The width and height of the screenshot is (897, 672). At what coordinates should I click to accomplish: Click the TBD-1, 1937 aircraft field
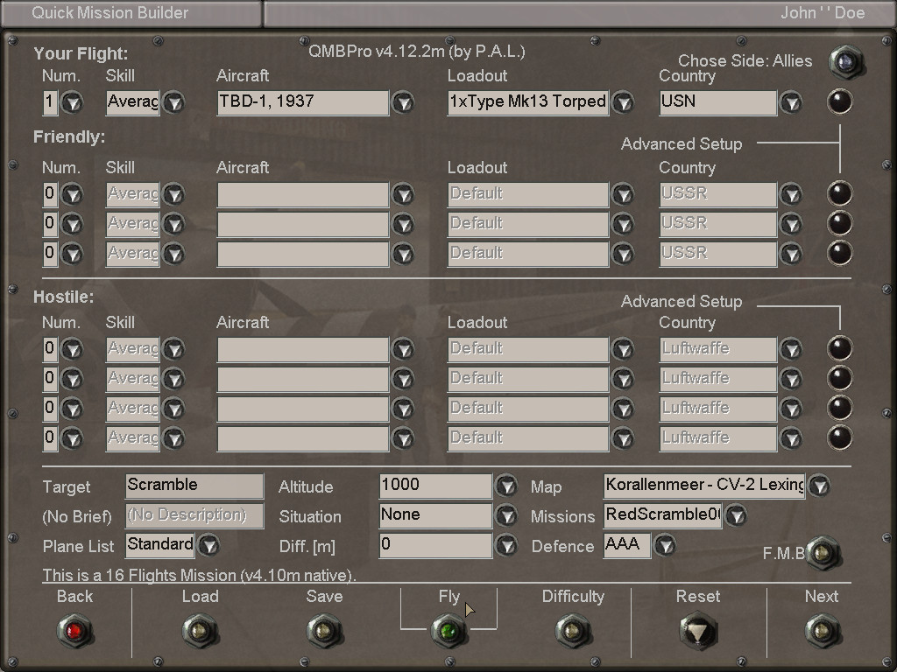point(302,102)
